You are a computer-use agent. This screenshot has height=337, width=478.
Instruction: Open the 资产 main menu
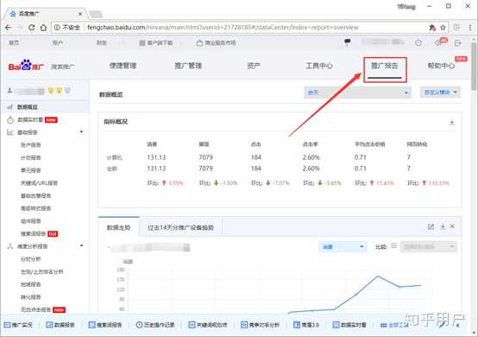click(x=254, y=66)
